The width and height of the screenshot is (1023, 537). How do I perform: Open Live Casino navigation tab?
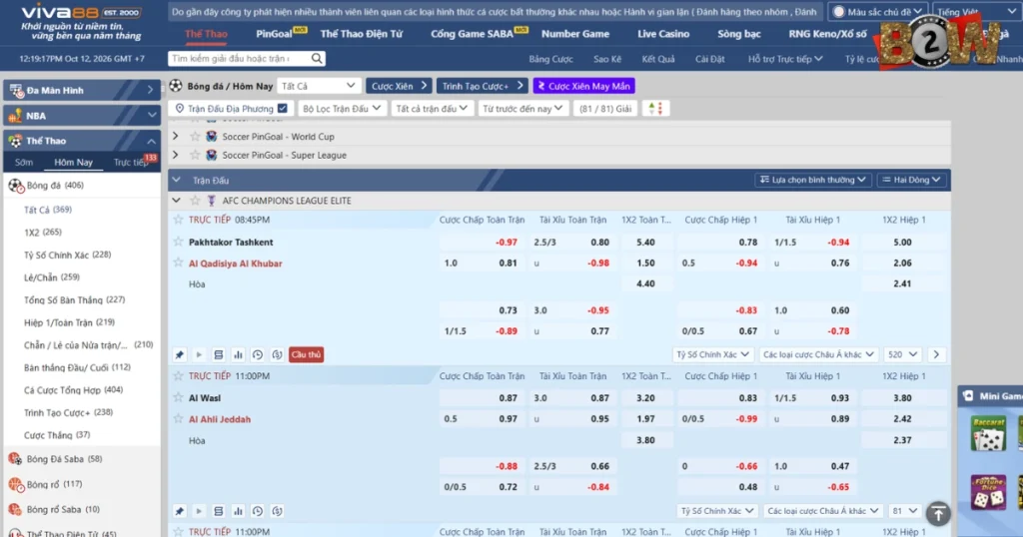tap(663, 34)
